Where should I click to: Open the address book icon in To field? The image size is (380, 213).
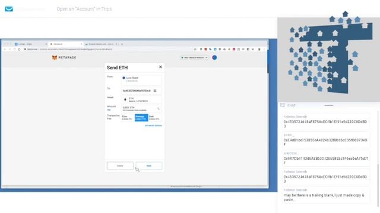(x=155, y=91)
